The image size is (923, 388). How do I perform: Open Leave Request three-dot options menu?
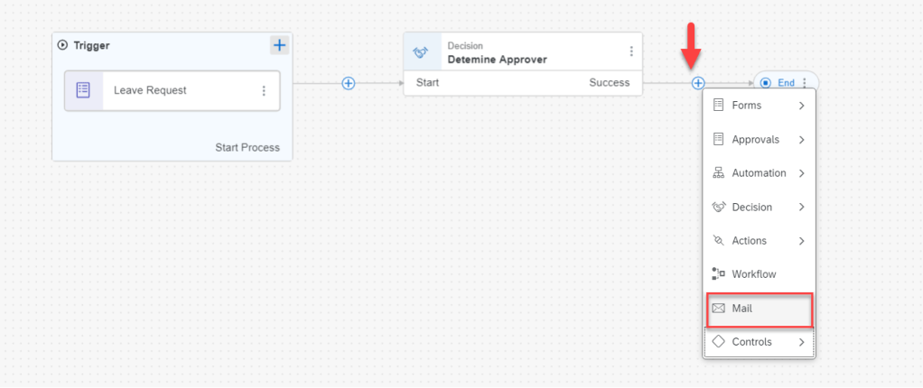(264, 90)
